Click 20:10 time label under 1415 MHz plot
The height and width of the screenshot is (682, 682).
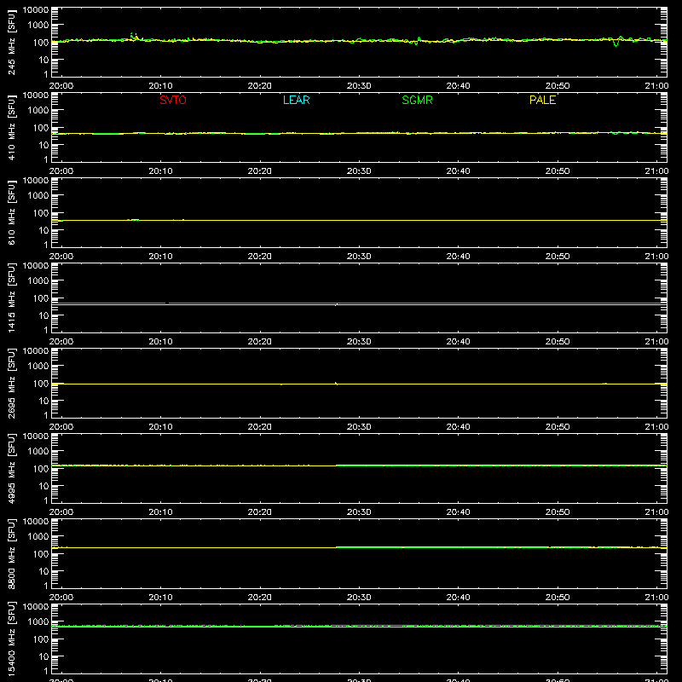[x=160, y=342]
